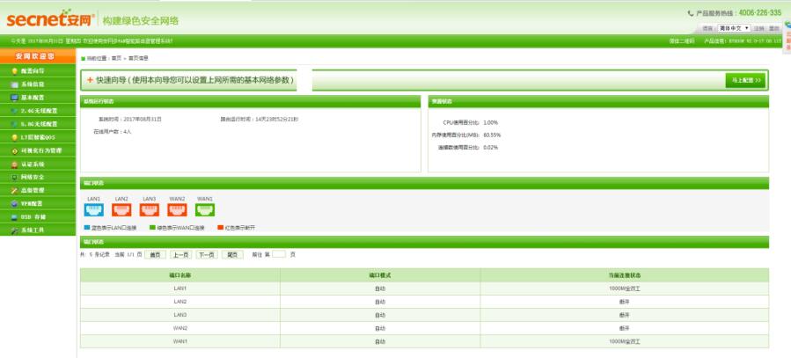
Task: Click the red disconnected legend swatch
Action: (x=221, y=228)
